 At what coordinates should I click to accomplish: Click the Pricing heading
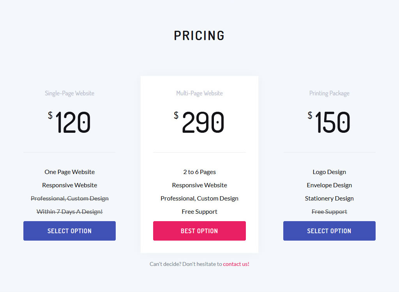[x=199, y=36]
